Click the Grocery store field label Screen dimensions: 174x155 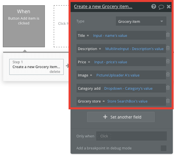point(89,101)
